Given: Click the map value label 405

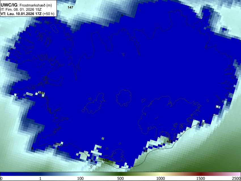Looking at the screenshot, I should pos(169,141).
